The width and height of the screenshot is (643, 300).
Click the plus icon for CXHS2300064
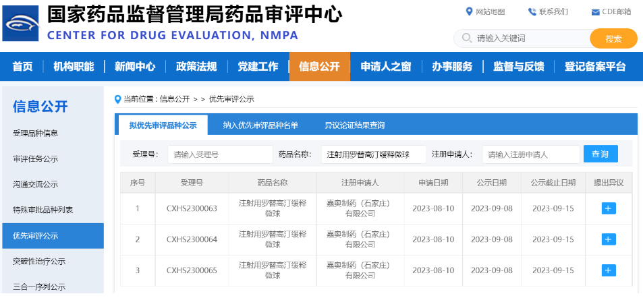point(609,239)
